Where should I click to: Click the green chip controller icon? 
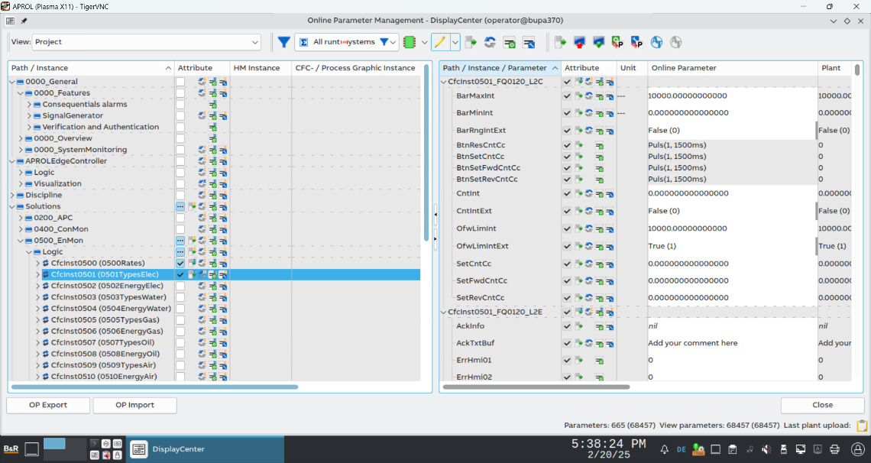click(410, 42)
